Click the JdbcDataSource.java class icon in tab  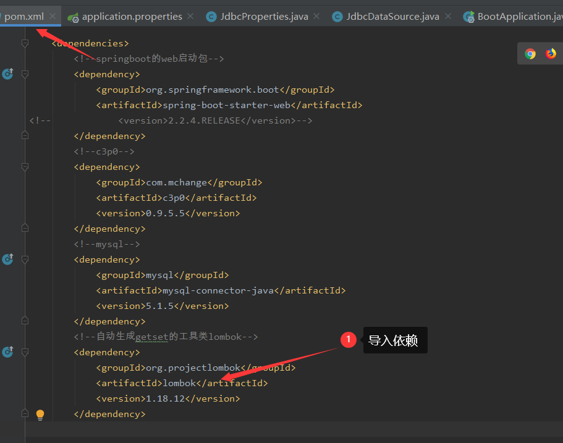(337, 17)
